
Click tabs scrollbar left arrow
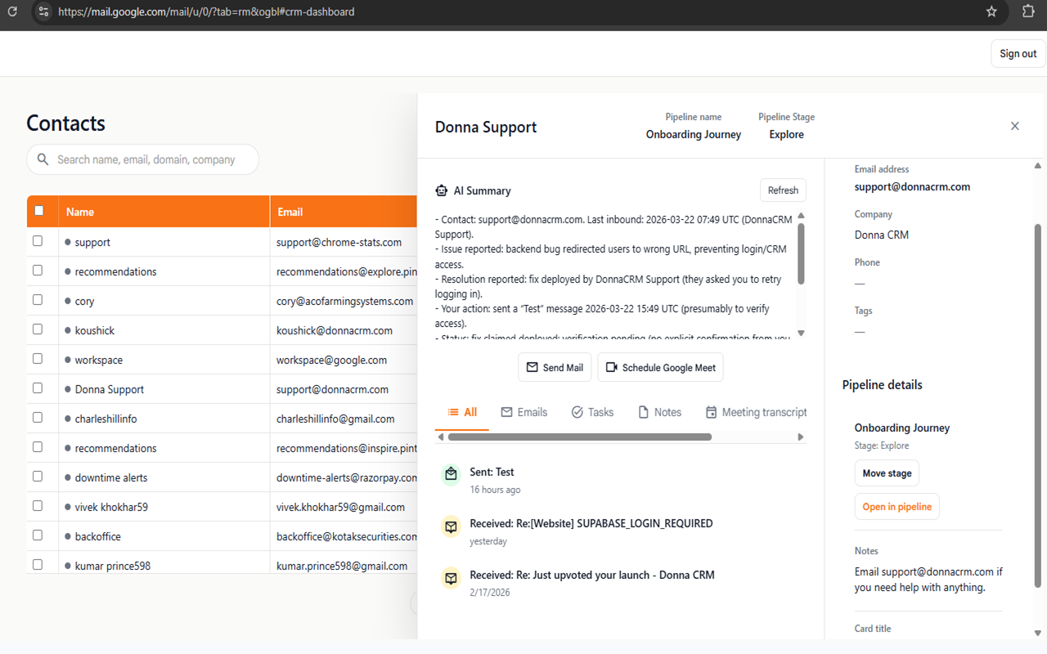(x=441, y=437)
